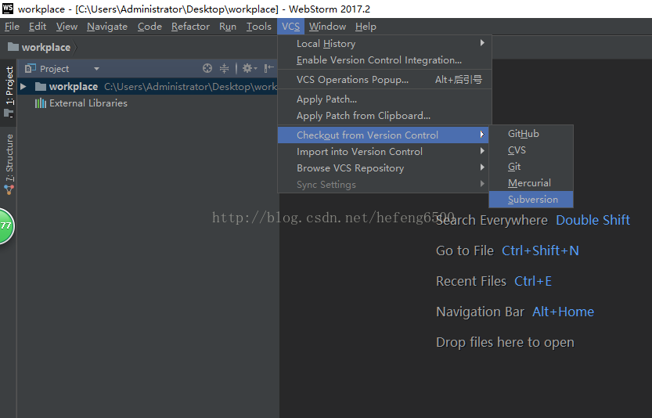The image size is (652, 418).
Task: Click the Ctrl+E shortcut text
Action: pos(533,281)
